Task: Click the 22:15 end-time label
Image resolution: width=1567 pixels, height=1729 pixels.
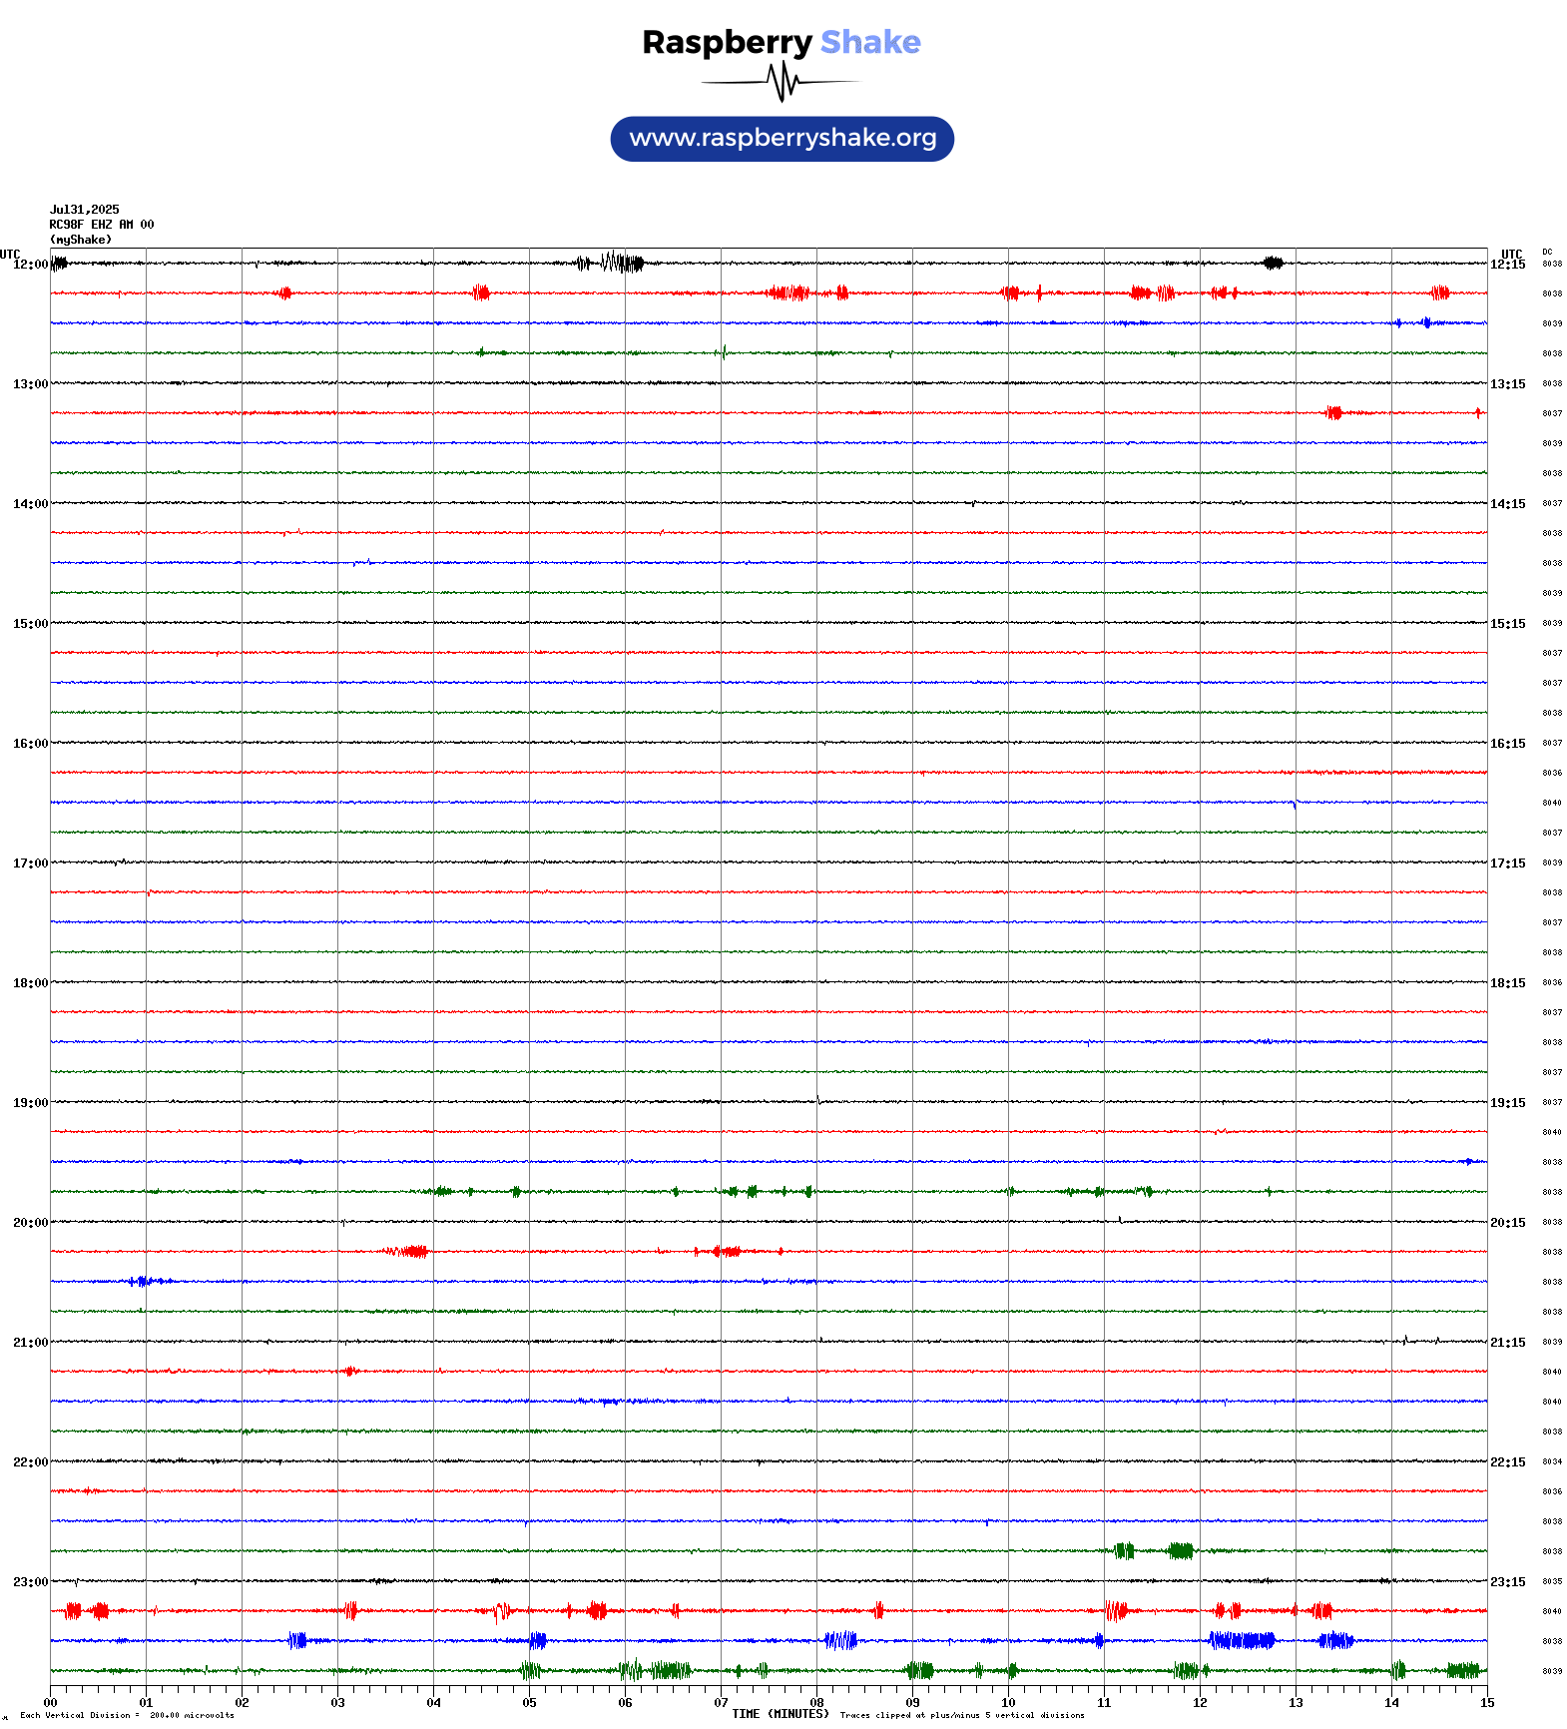Action: (x=1508, y=1462)
